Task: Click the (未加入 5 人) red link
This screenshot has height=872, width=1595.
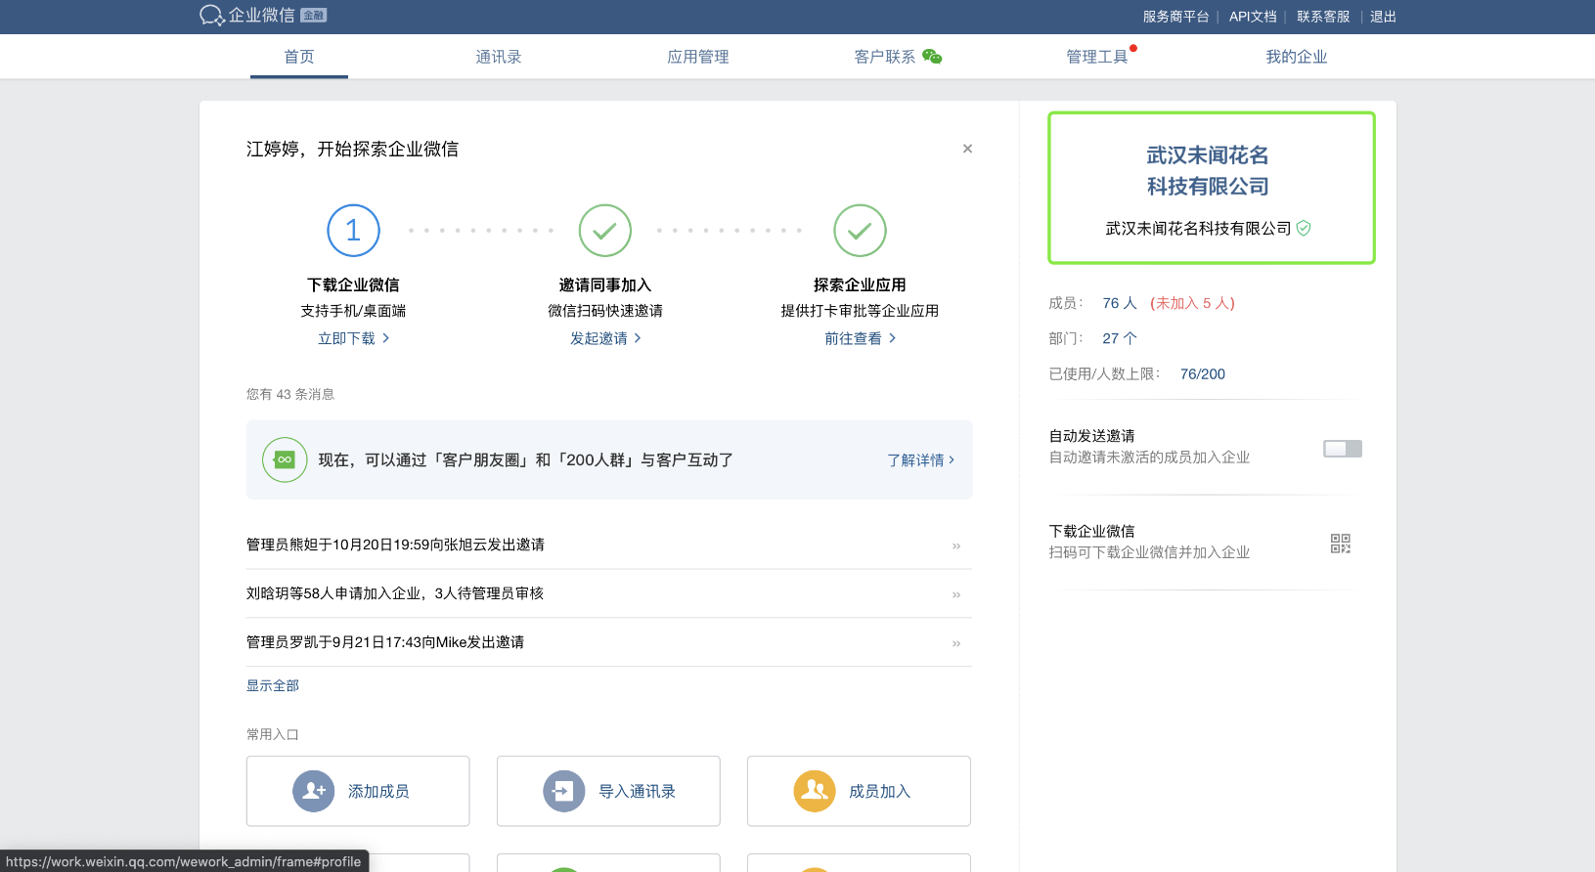Action: [1192, 303]
